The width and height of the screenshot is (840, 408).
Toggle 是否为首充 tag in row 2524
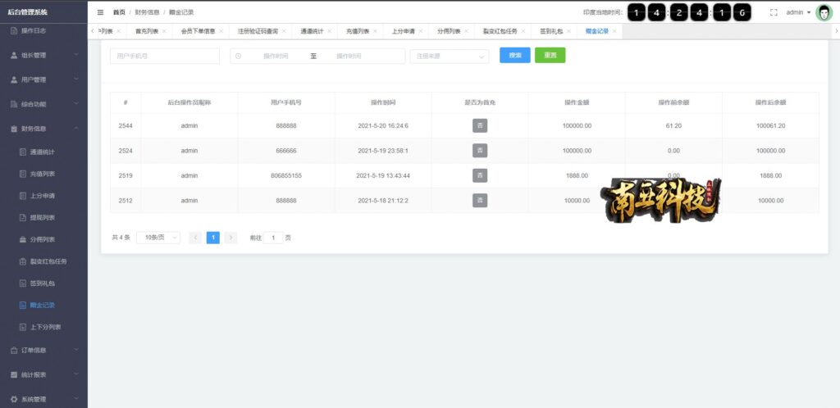(x=480, y=151)
